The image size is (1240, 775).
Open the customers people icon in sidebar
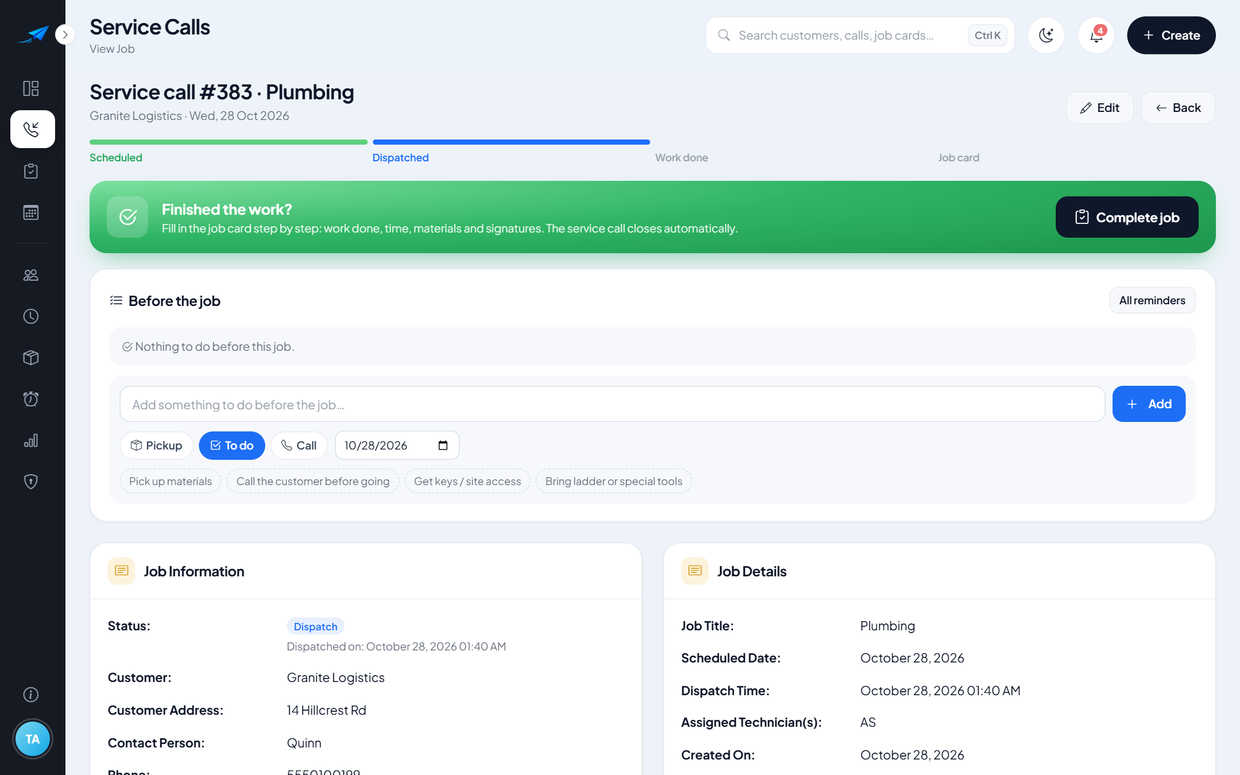[31, 275]
